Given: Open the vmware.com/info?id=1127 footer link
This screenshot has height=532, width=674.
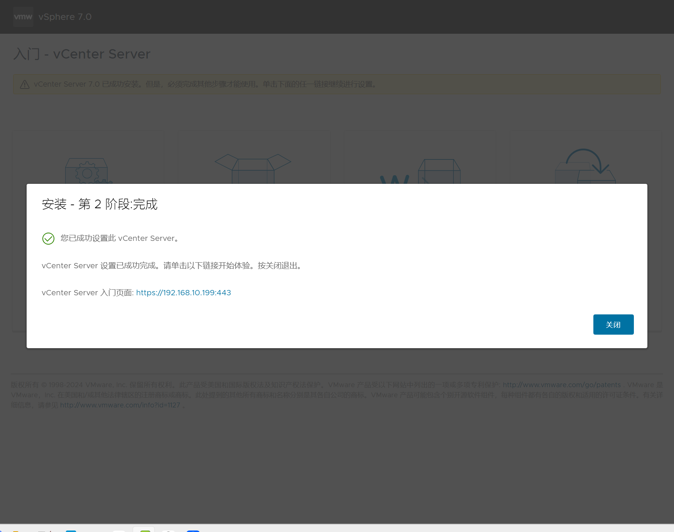Looking at the screenshot, I should click(x=120, y=405).
